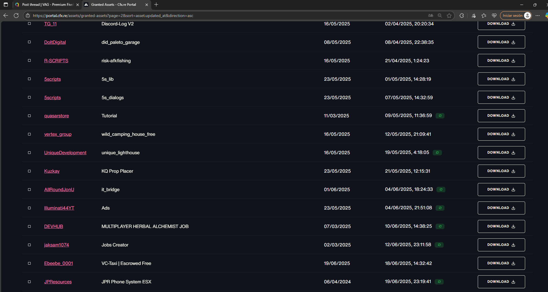Select the did_paleto_garage row checkbox

[x=29, y=42]
